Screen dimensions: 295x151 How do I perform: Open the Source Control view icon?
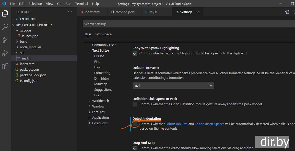(x=5, y=40)
